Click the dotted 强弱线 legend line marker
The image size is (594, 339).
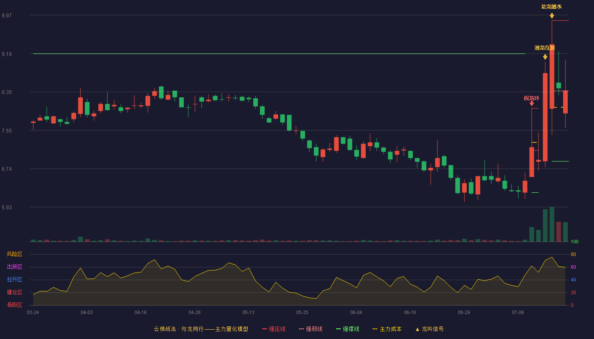pyautogui.click(x=302, y=329)
